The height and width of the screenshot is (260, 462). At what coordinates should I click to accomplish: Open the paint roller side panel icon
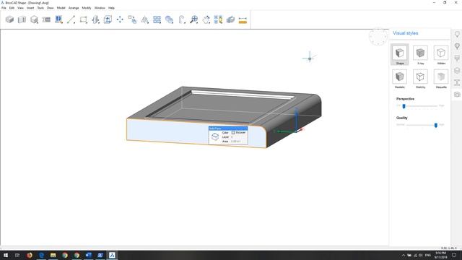pyautogui.click(x=457, y=58)
